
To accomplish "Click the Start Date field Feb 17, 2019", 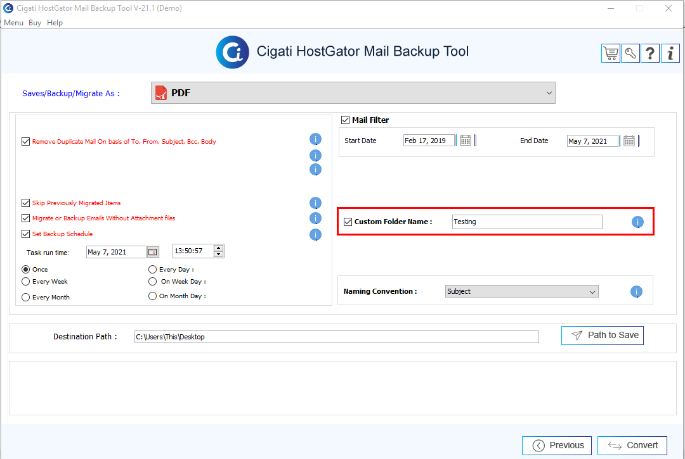I will (x=429, y=141).
